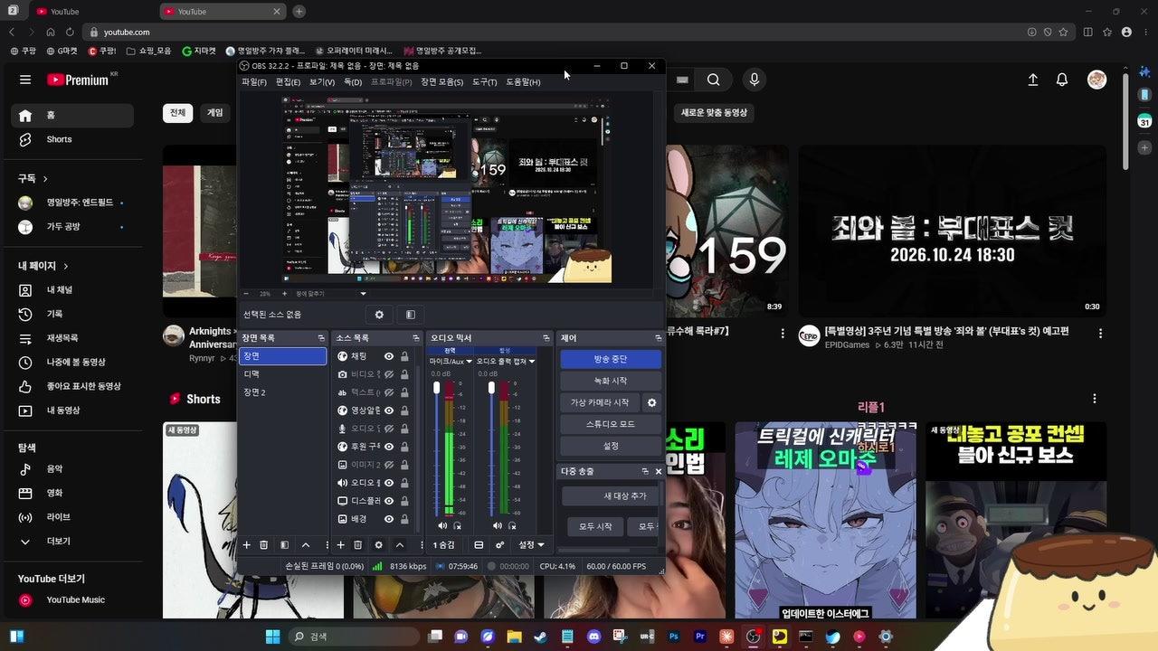Open preview scaling dropdown below the OBS preview
The width and height of the screenshot is (1158, 651).
pyautogui.click(x=363, y=294)
